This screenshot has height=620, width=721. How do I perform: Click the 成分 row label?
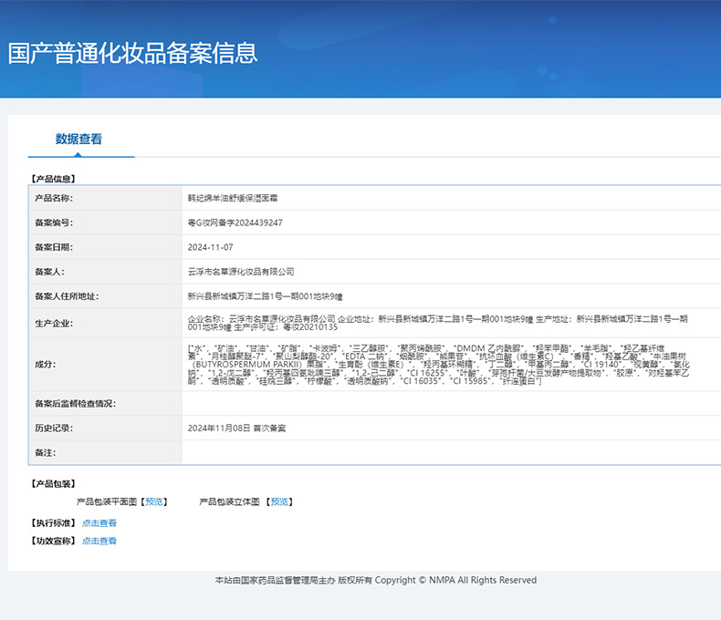coord(45,365)
